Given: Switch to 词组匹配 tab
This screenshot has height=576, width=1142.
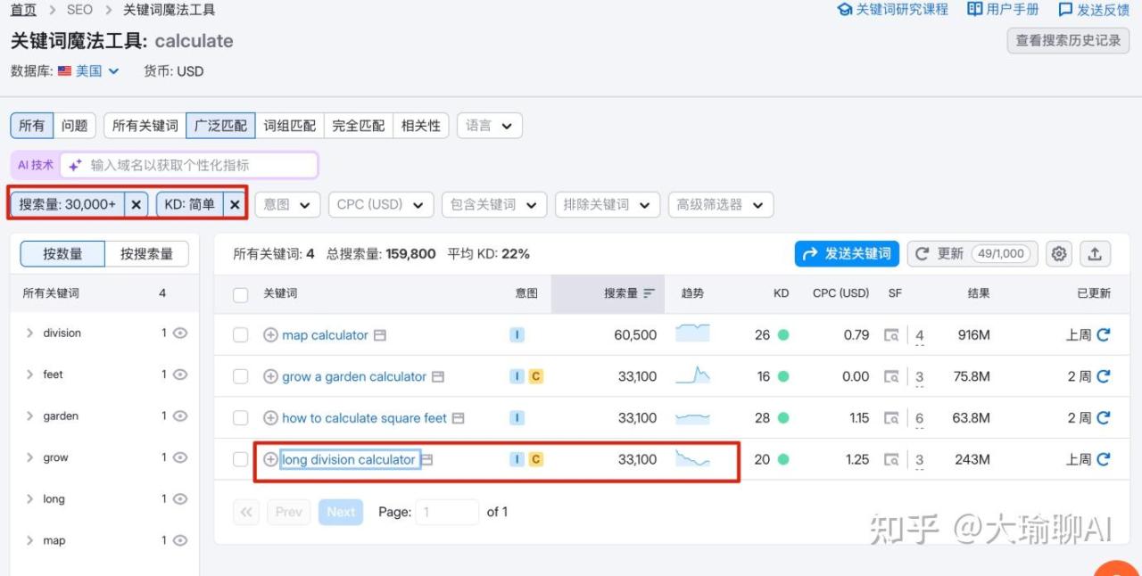Looking at the screenshot, I should pyautogui.click(x=290, y=126).
